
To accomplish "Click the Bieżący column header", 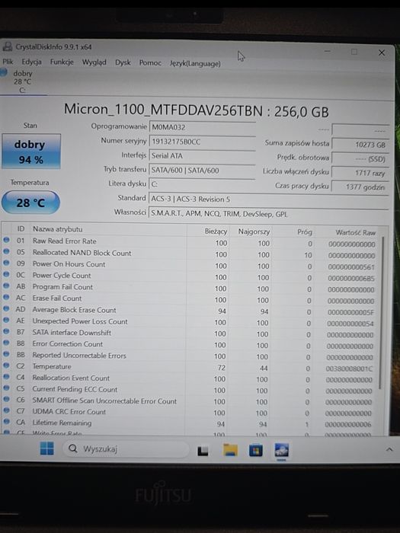I will 216,231.
